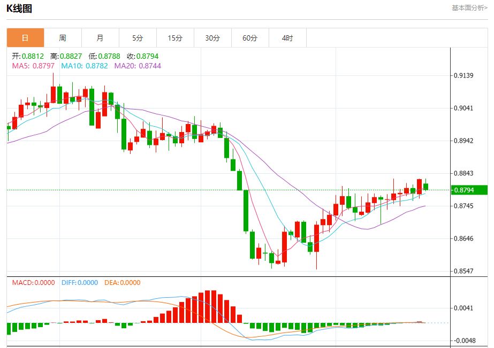Click the 0.9139 price axis label
The height and width of the screenshot is (348, 494).
point(463,75)
